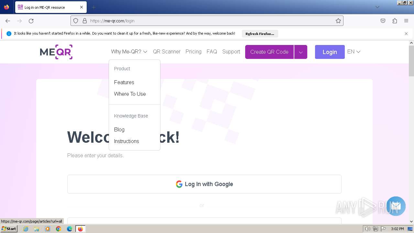The image size is (414, 233).
Task: Expand the Create QR Code arrow dropdown
Action: 301,52
